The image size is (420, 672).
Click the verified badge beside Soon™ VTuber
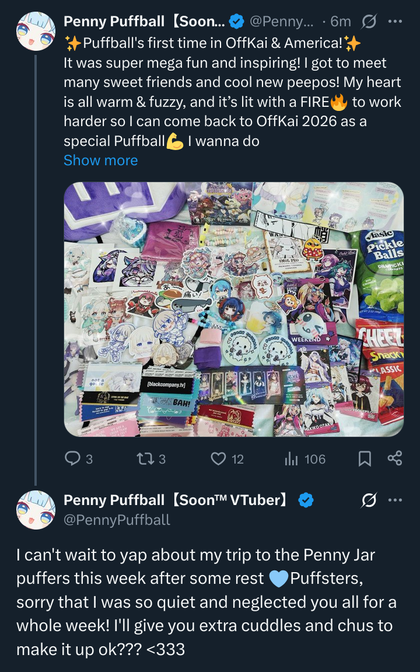[x=306, y=500]
